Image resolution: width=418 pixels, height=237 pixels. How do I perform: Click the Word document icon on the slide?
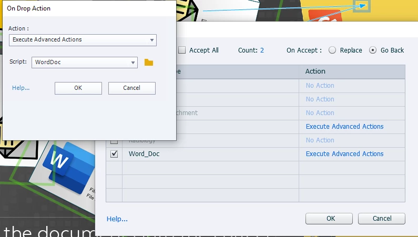(70, 168)
